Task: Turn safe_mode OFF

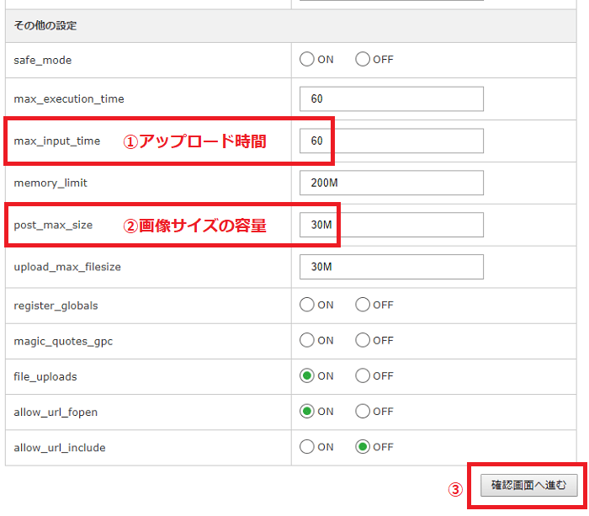Action: tap(363, 60)
